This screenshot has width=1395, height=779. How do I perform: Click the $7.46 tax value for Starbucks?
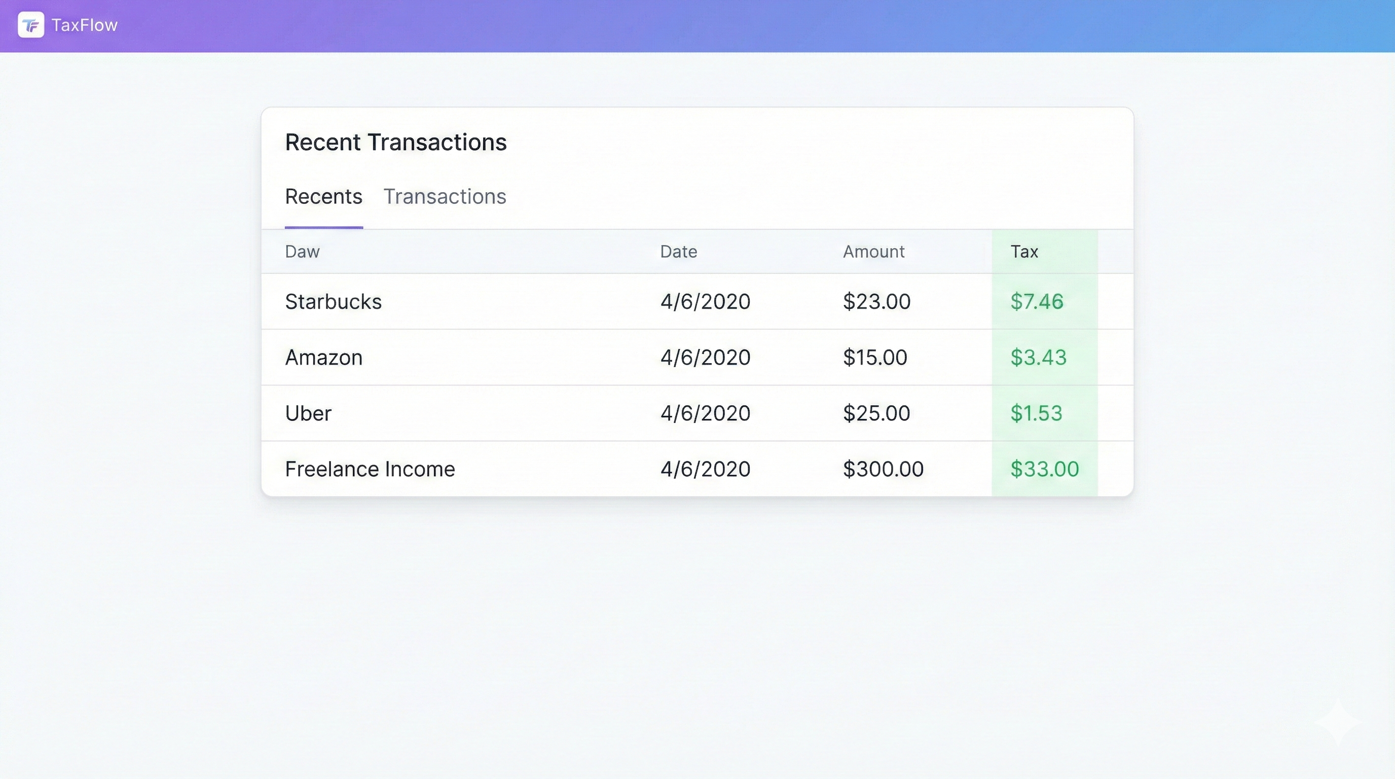1037,302
